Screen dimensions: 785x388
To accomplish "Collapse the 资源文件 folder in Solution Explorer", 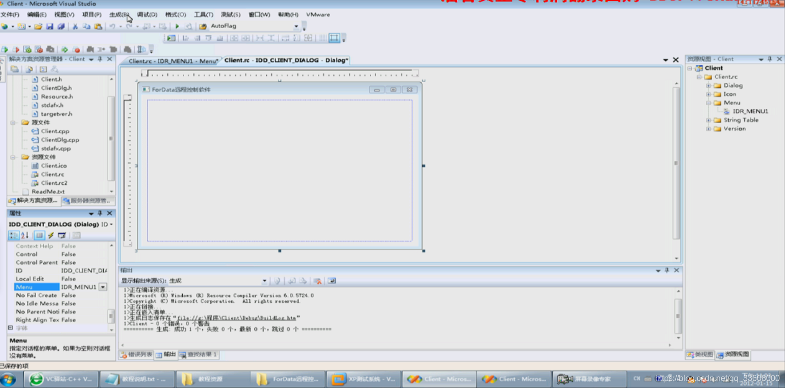I will coord(13,157).
